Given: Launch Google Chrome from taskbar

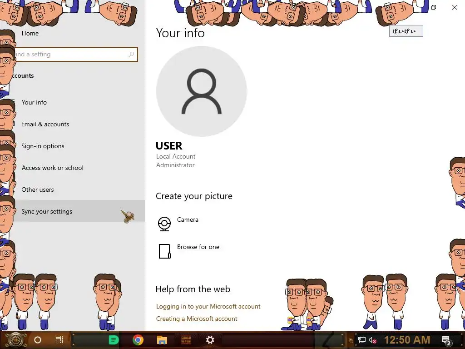Looking at the screenshot, I should point(138,340).
